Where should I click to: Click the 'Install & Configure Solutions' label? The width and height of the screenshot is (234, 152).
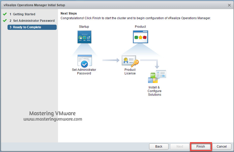tap(155, 91)
